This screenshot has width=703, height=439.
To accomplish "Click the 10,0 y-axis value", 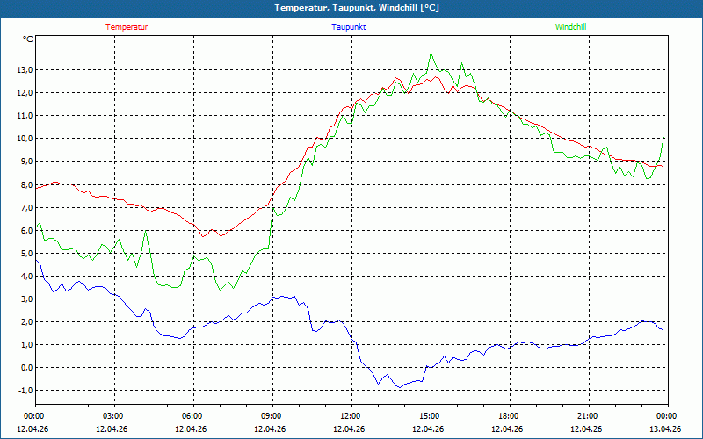I will (x=25, y=139).
